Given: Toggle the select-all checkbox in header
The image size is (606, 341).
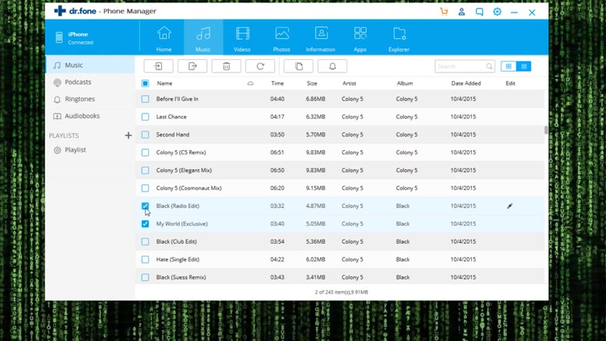Looking at the screenshot, I should [145, 83].
